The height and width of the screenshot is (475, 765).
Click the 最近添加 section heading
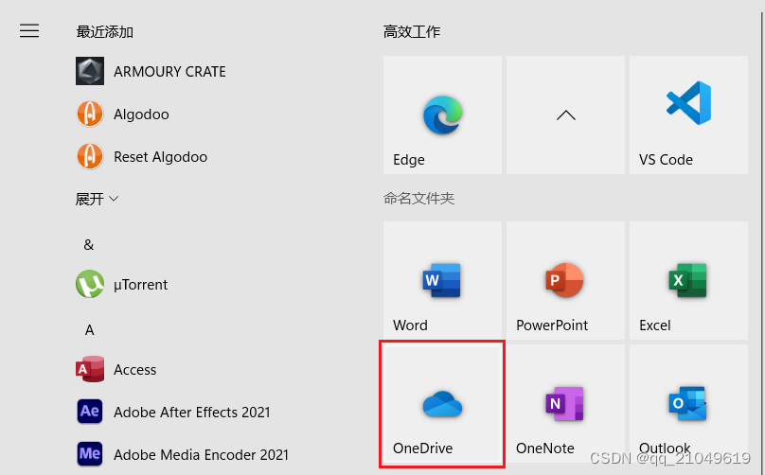point(105,32)
